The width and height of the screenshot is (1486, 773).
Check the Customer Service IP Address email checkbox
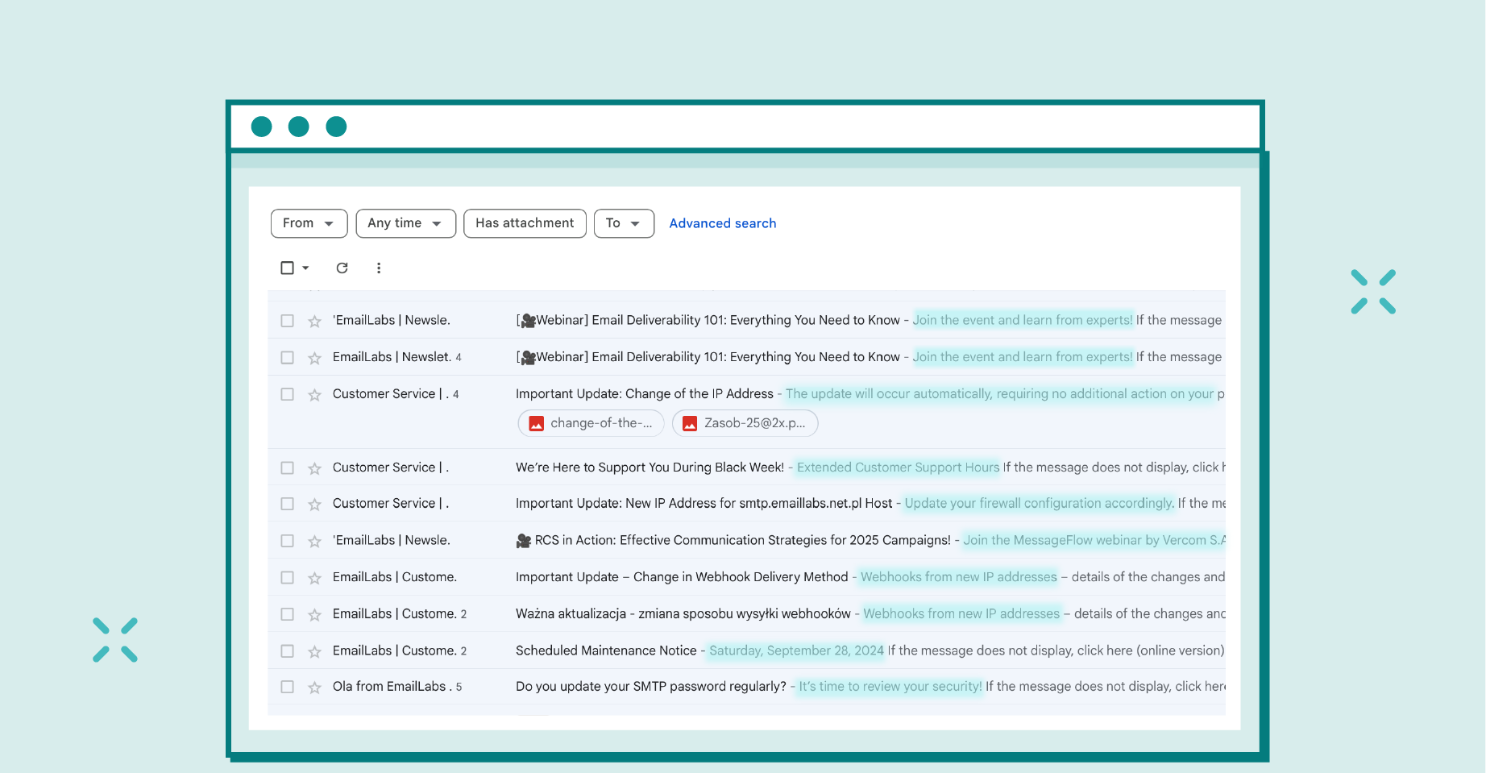pyautogui.click(x=287, y=394)
